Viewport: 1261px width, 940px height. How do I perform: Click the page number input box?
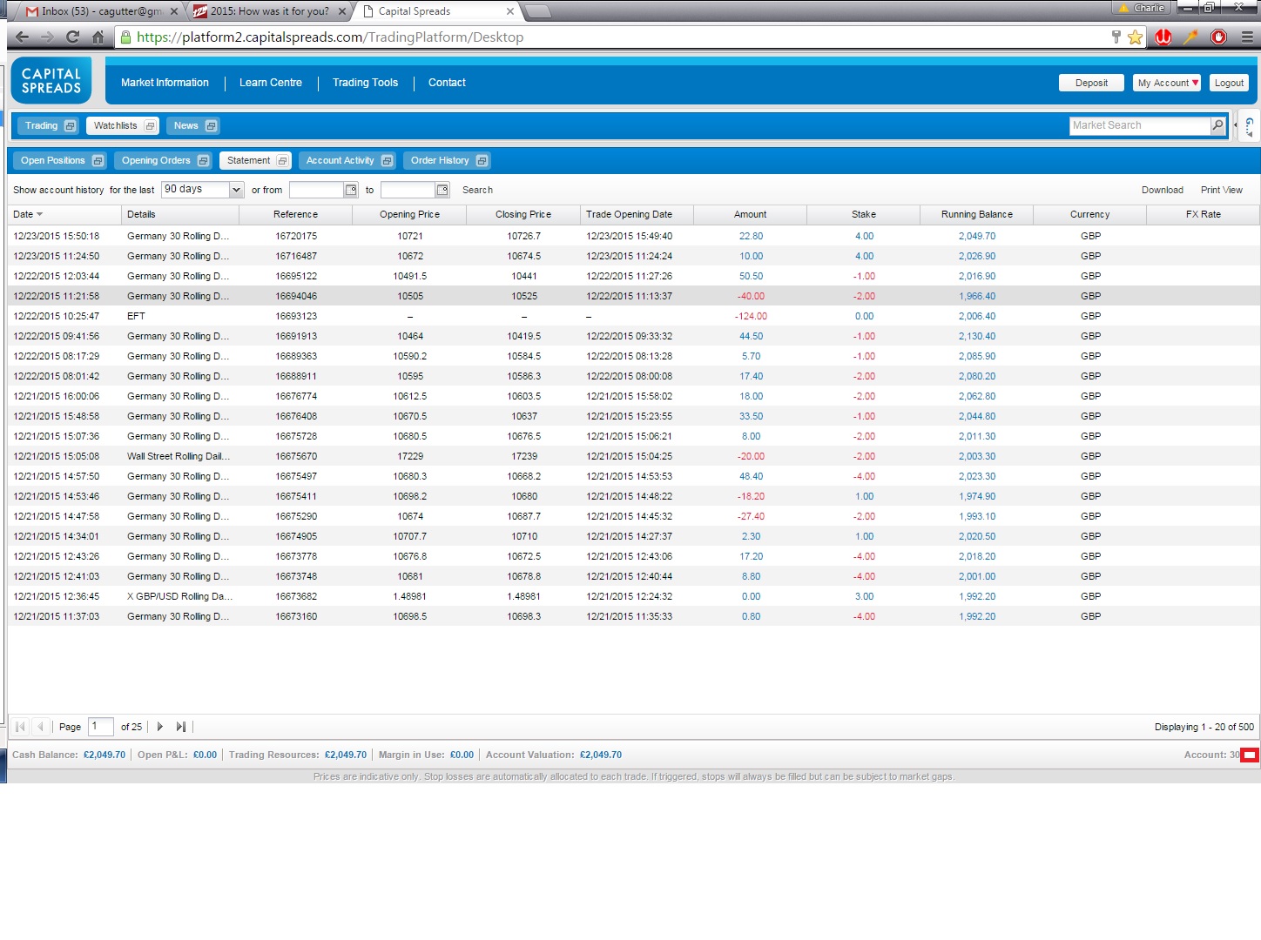click(101, 727)
